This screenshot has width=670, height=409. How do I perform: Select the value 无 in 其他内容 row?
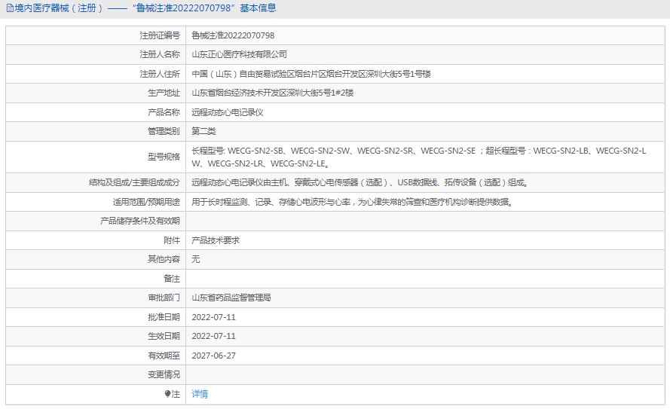tap(196, 259)
